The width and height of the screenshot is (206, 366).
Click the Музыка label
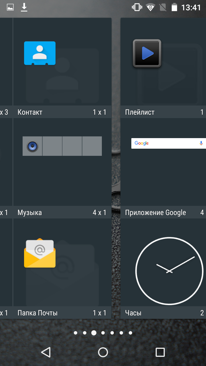click(29, 213)
